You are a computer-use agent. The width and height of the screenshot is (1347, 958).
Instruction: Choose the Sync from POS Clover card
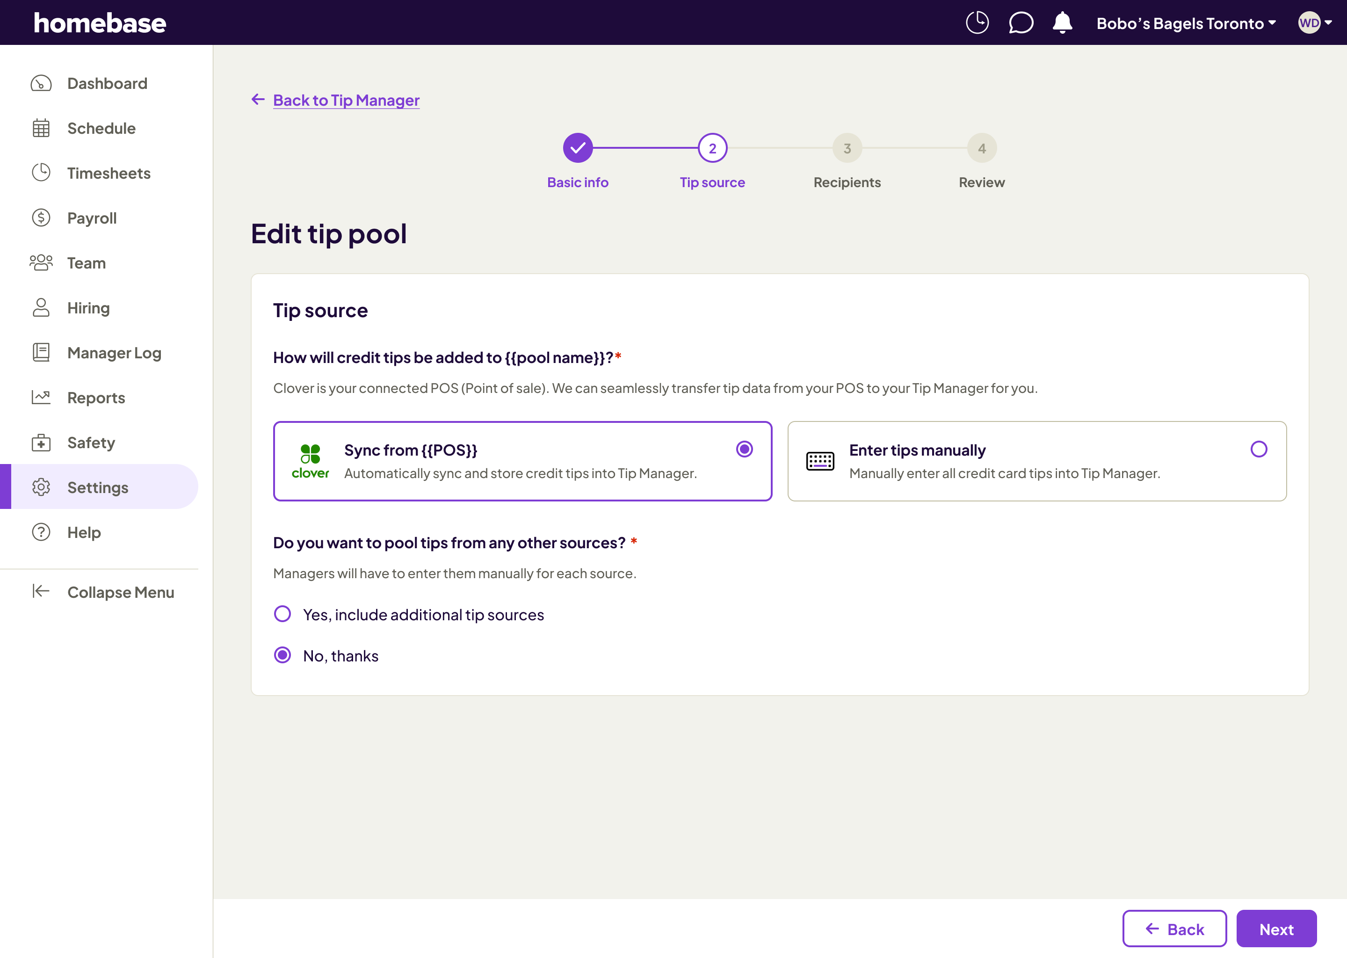coord(522,461)
